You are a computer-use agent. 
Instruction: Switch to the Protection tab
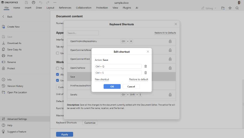pos(102,8)
